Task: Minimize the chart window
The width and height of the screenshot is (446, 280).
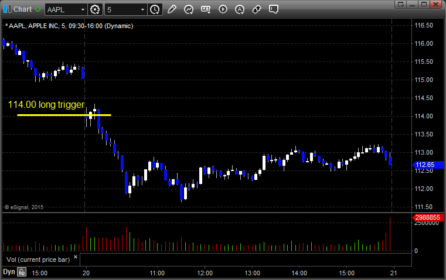Action: [x=413, y=4]
